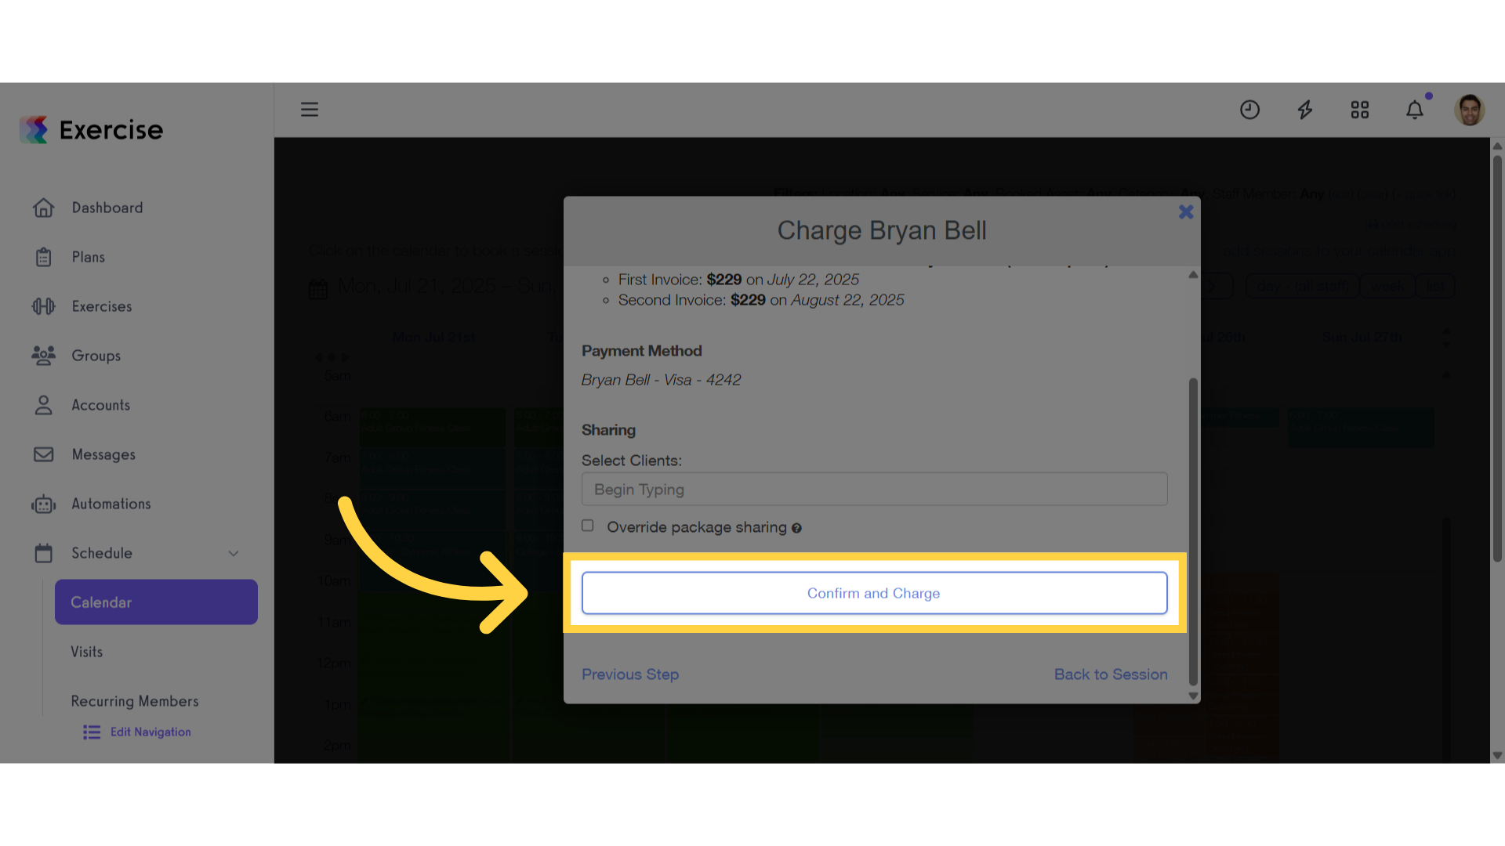Open Plans clipboard icon

tap(44, 257)
